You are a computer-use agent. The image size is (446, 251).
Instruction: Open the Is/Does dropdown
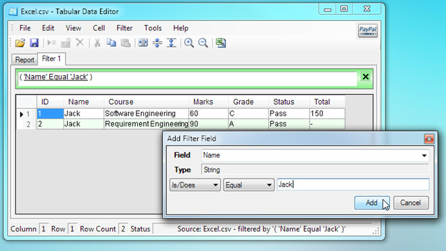tap(195, 185)
